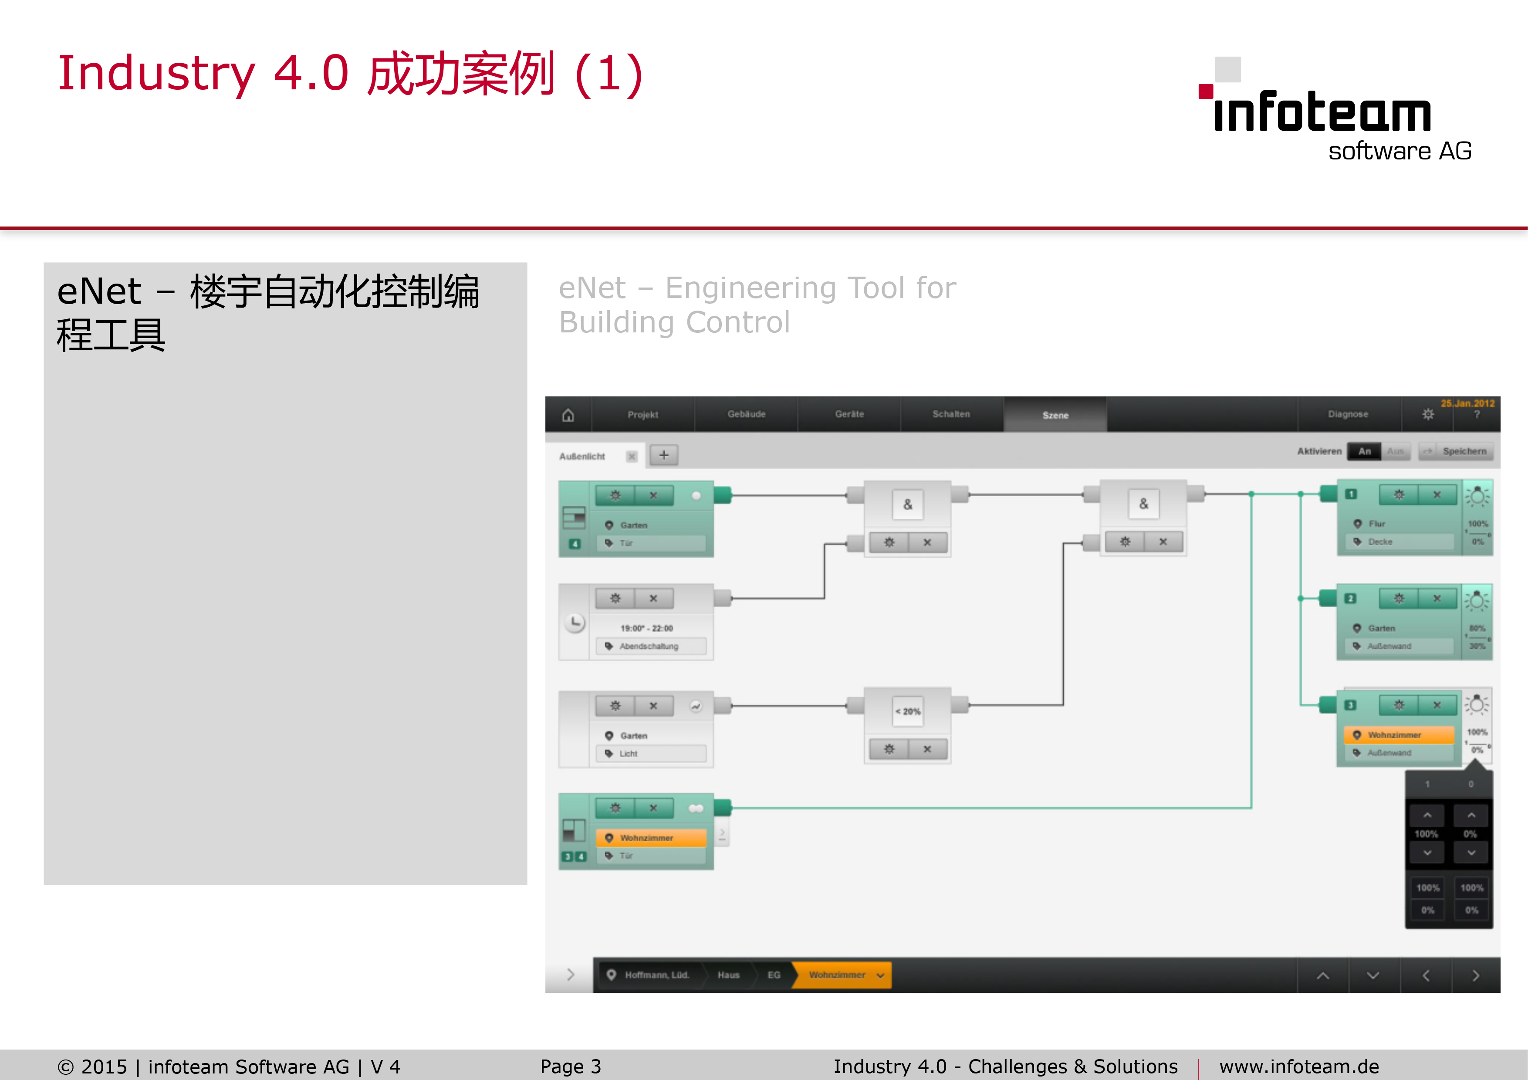The image size is (1528, 1080).
Task: Delete the < 20% comparator block
Action: (927, 749)
